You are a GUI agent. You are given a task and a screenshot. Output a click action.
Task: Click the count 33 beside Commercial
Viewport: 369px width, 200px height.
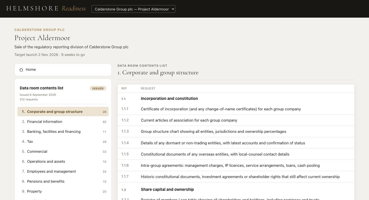(104, 152)
